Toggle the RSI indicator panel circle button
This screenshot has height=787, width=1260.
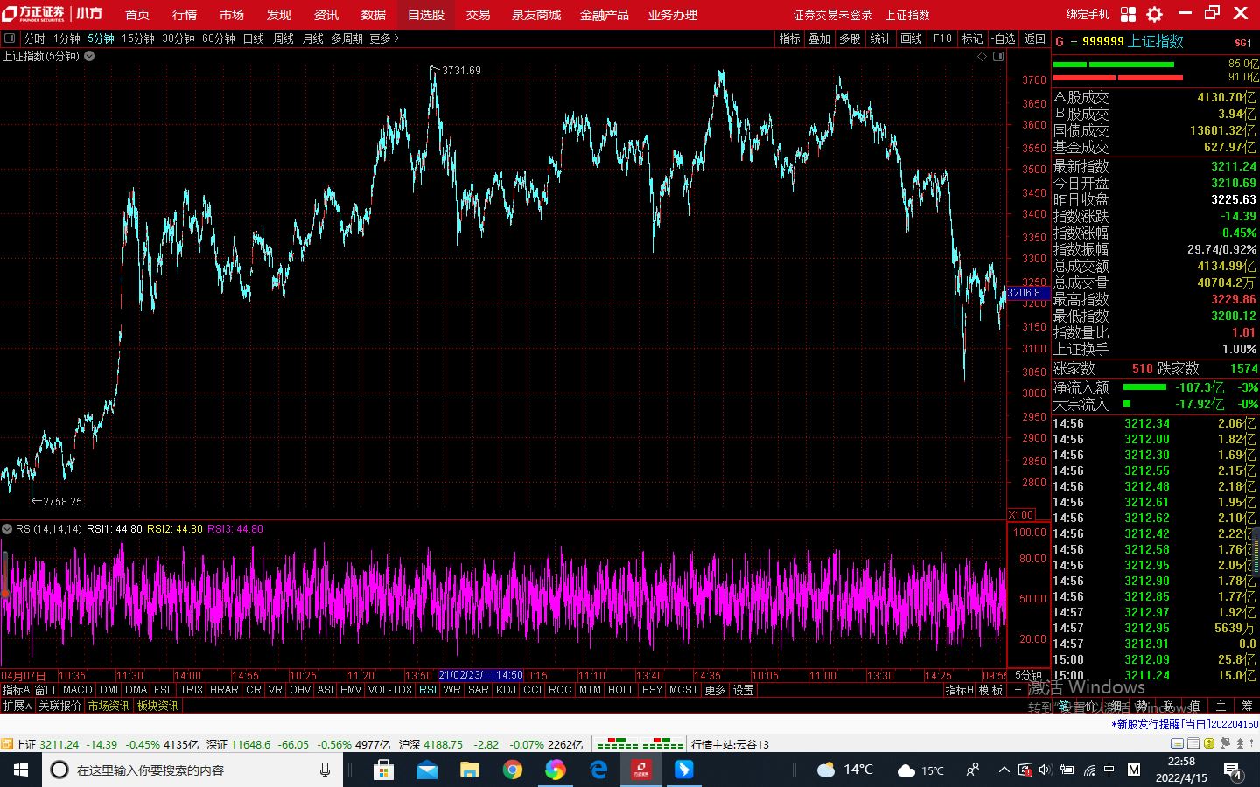(7, 529)
